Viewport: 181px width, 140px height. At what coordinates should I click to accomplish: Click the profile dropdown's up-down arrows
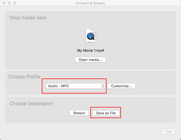coord(103,86)
